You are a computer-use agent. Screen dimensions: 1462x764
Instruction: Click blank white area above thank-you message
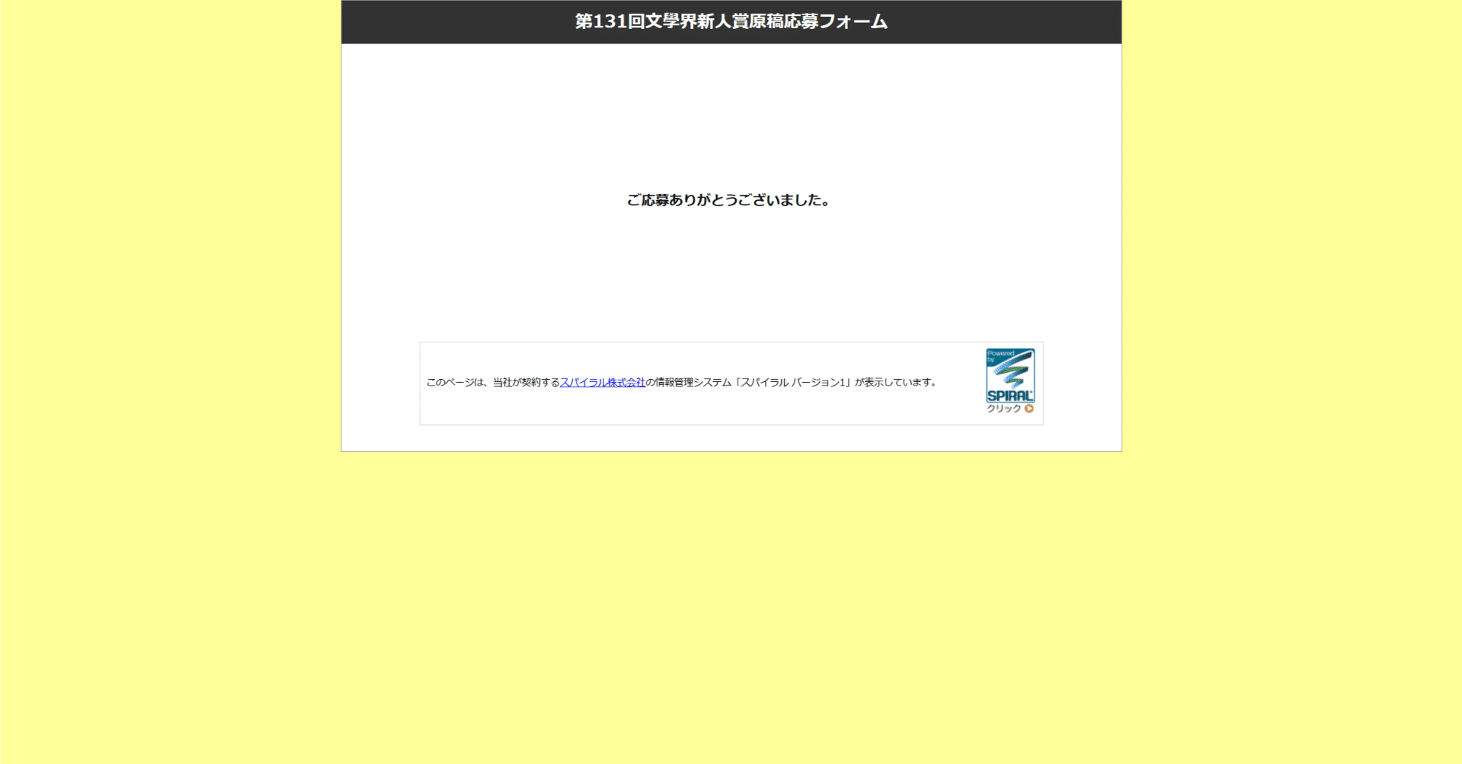tap(731, 114)
